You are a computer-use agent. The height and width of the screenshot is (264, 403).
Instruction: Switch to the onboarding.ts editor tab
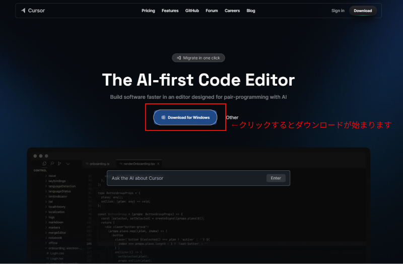(99, 164)
